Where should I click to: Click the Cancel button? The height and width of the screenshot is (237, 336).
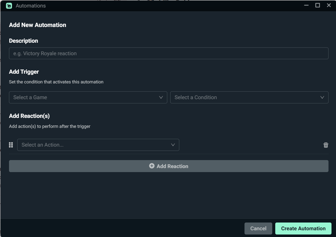click(258, 229)
